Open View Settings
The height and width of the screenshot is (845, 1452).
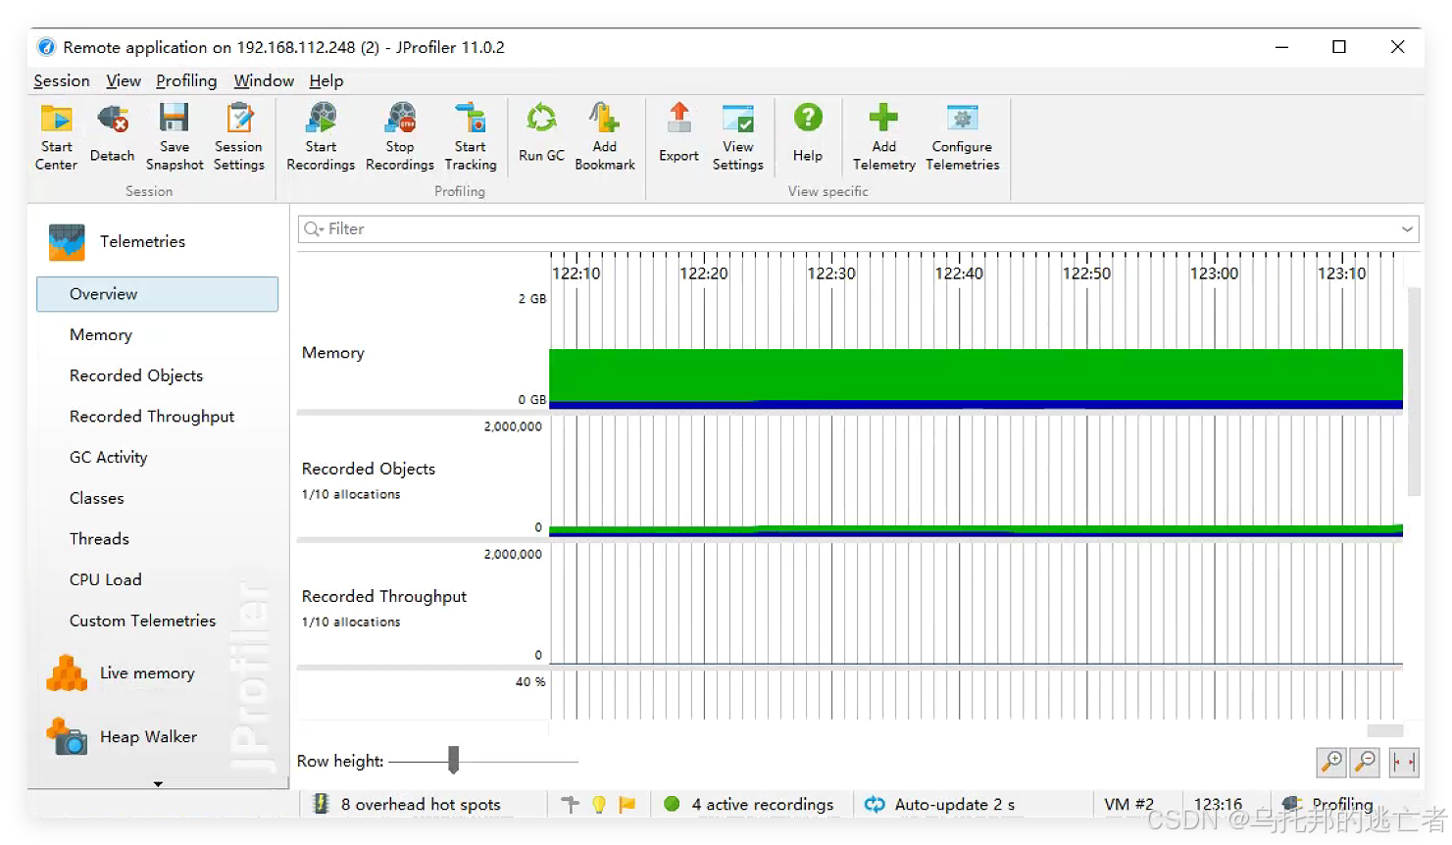(738, 137)
